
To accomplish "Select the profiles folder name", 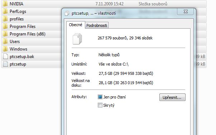I will tap(17, 19).
